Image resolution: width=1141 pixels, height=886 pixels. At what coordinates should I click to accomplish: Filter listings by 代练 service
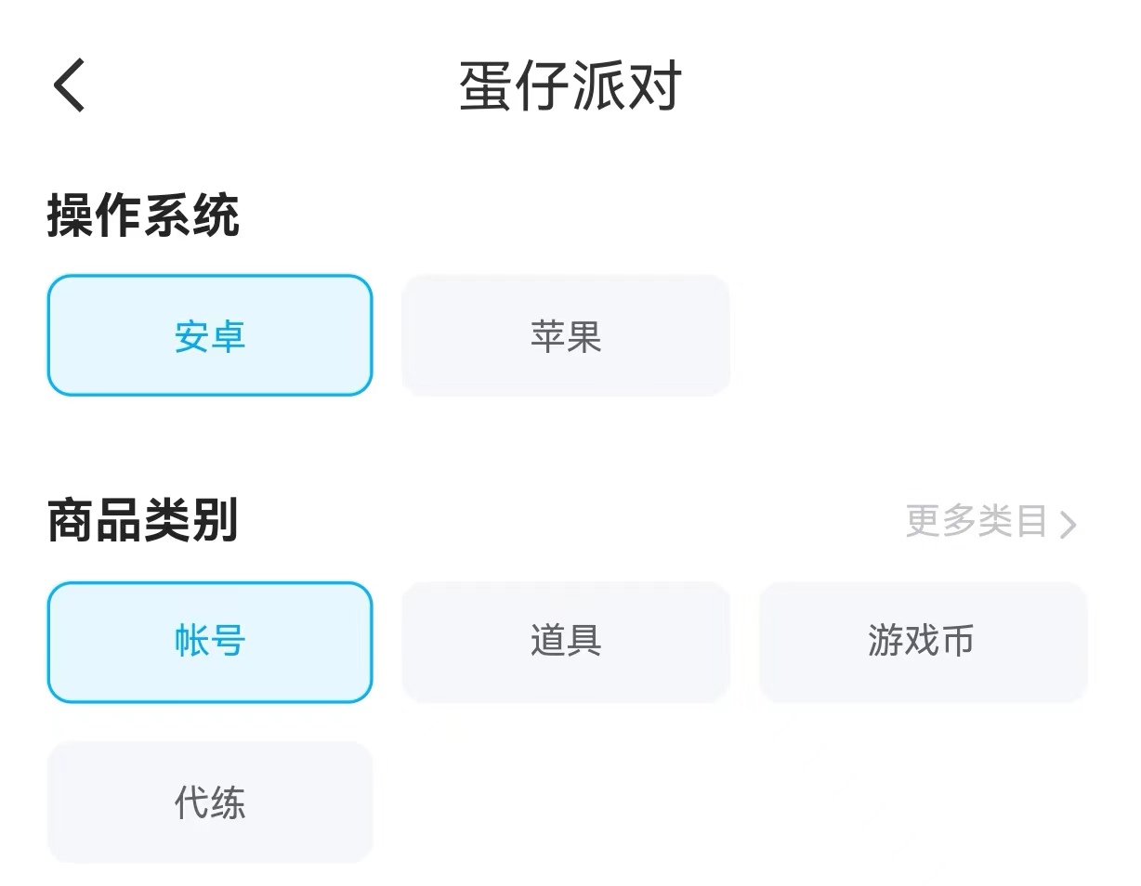click(x=210, y=802)
